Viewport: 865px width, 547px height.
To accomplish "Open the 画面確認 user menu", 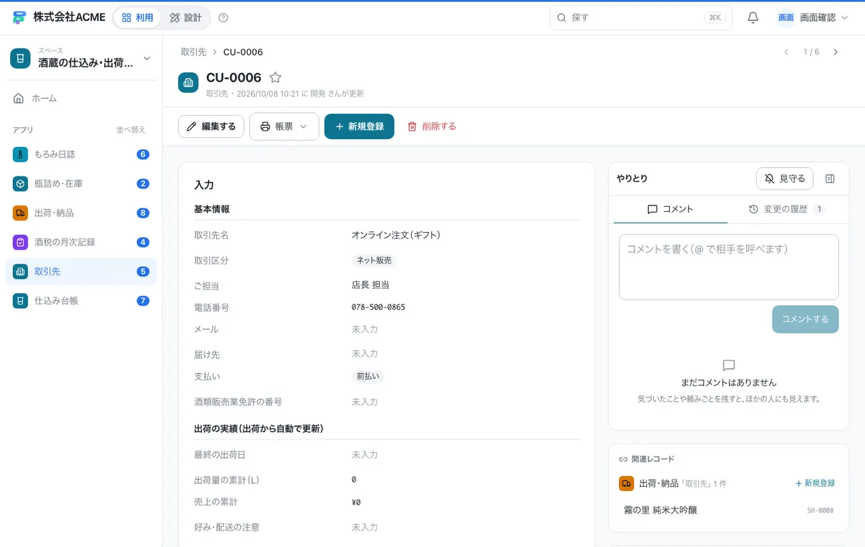I will (812, 18).
